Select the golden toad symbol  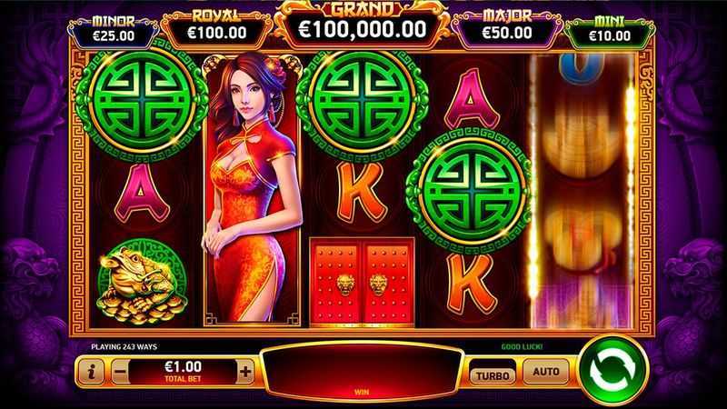141,282
